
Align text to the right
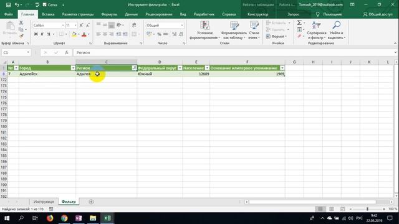tap(111, 34)
